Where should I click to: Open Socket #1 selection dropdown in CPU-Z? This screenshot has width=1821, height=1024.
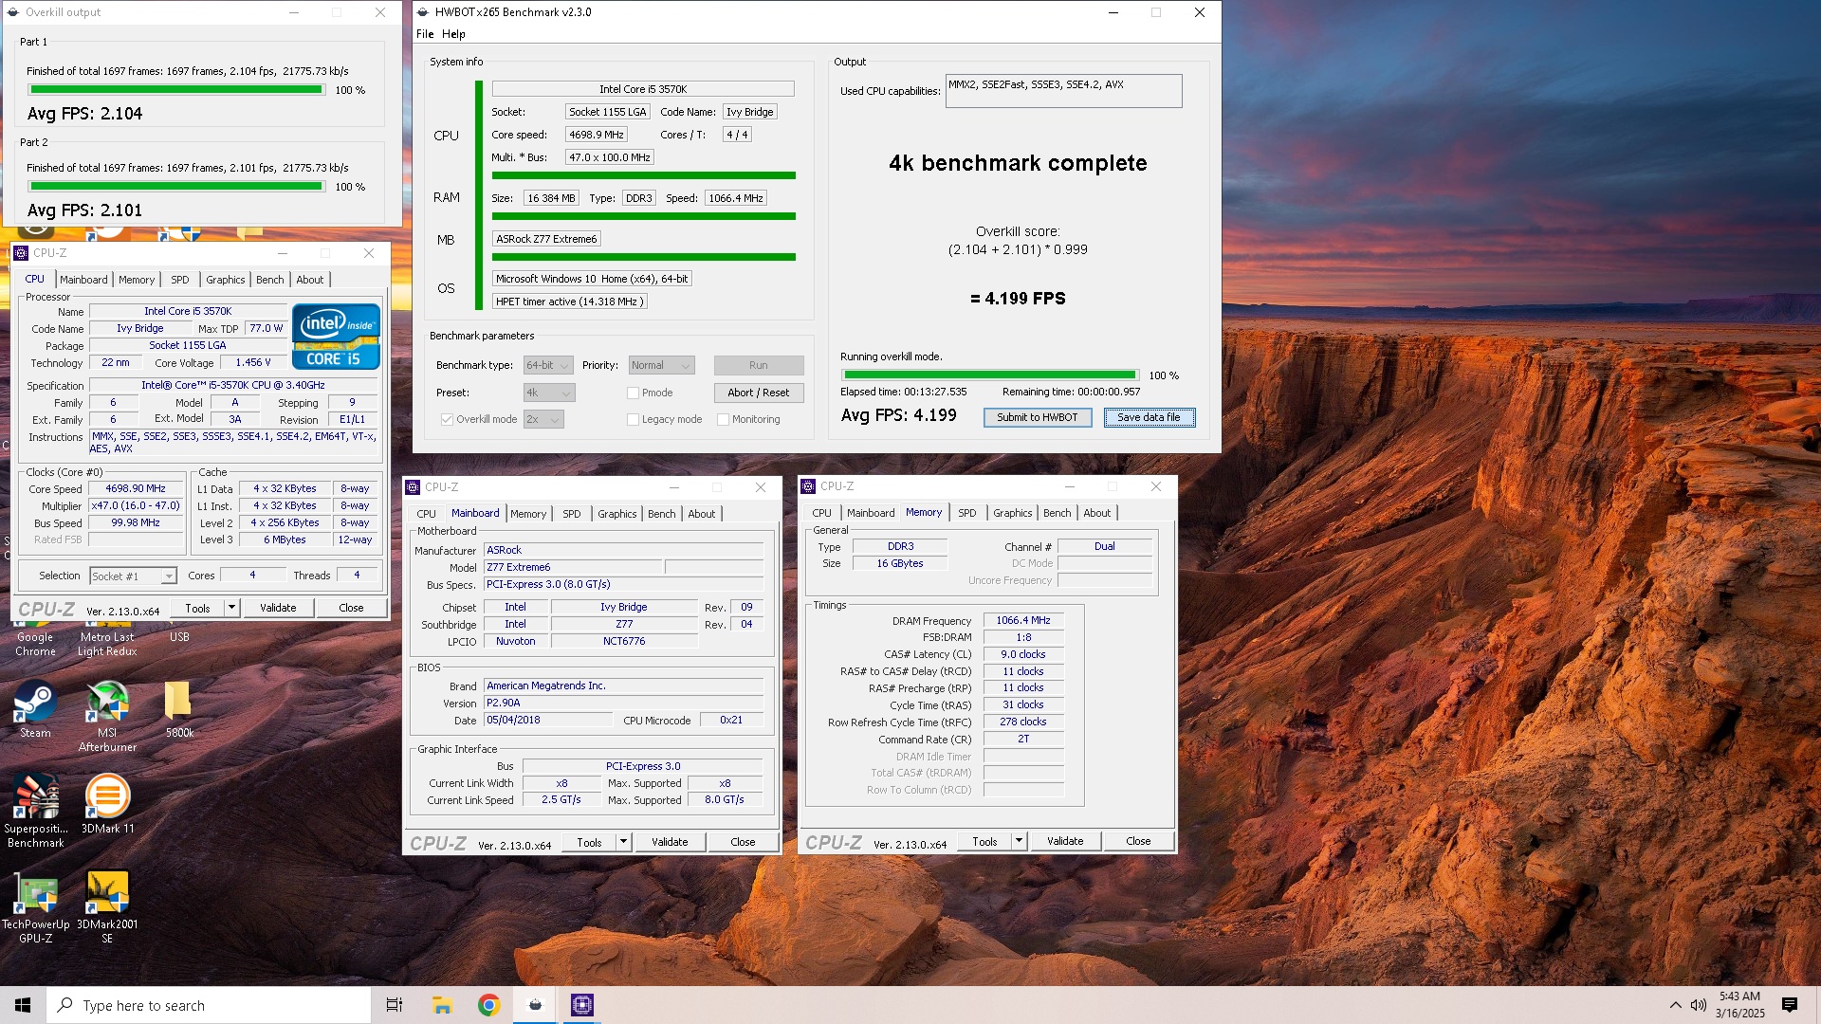133,576
